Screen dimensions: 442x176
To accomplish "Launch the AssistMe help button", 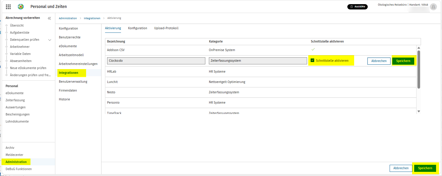I will pos(357,7).
